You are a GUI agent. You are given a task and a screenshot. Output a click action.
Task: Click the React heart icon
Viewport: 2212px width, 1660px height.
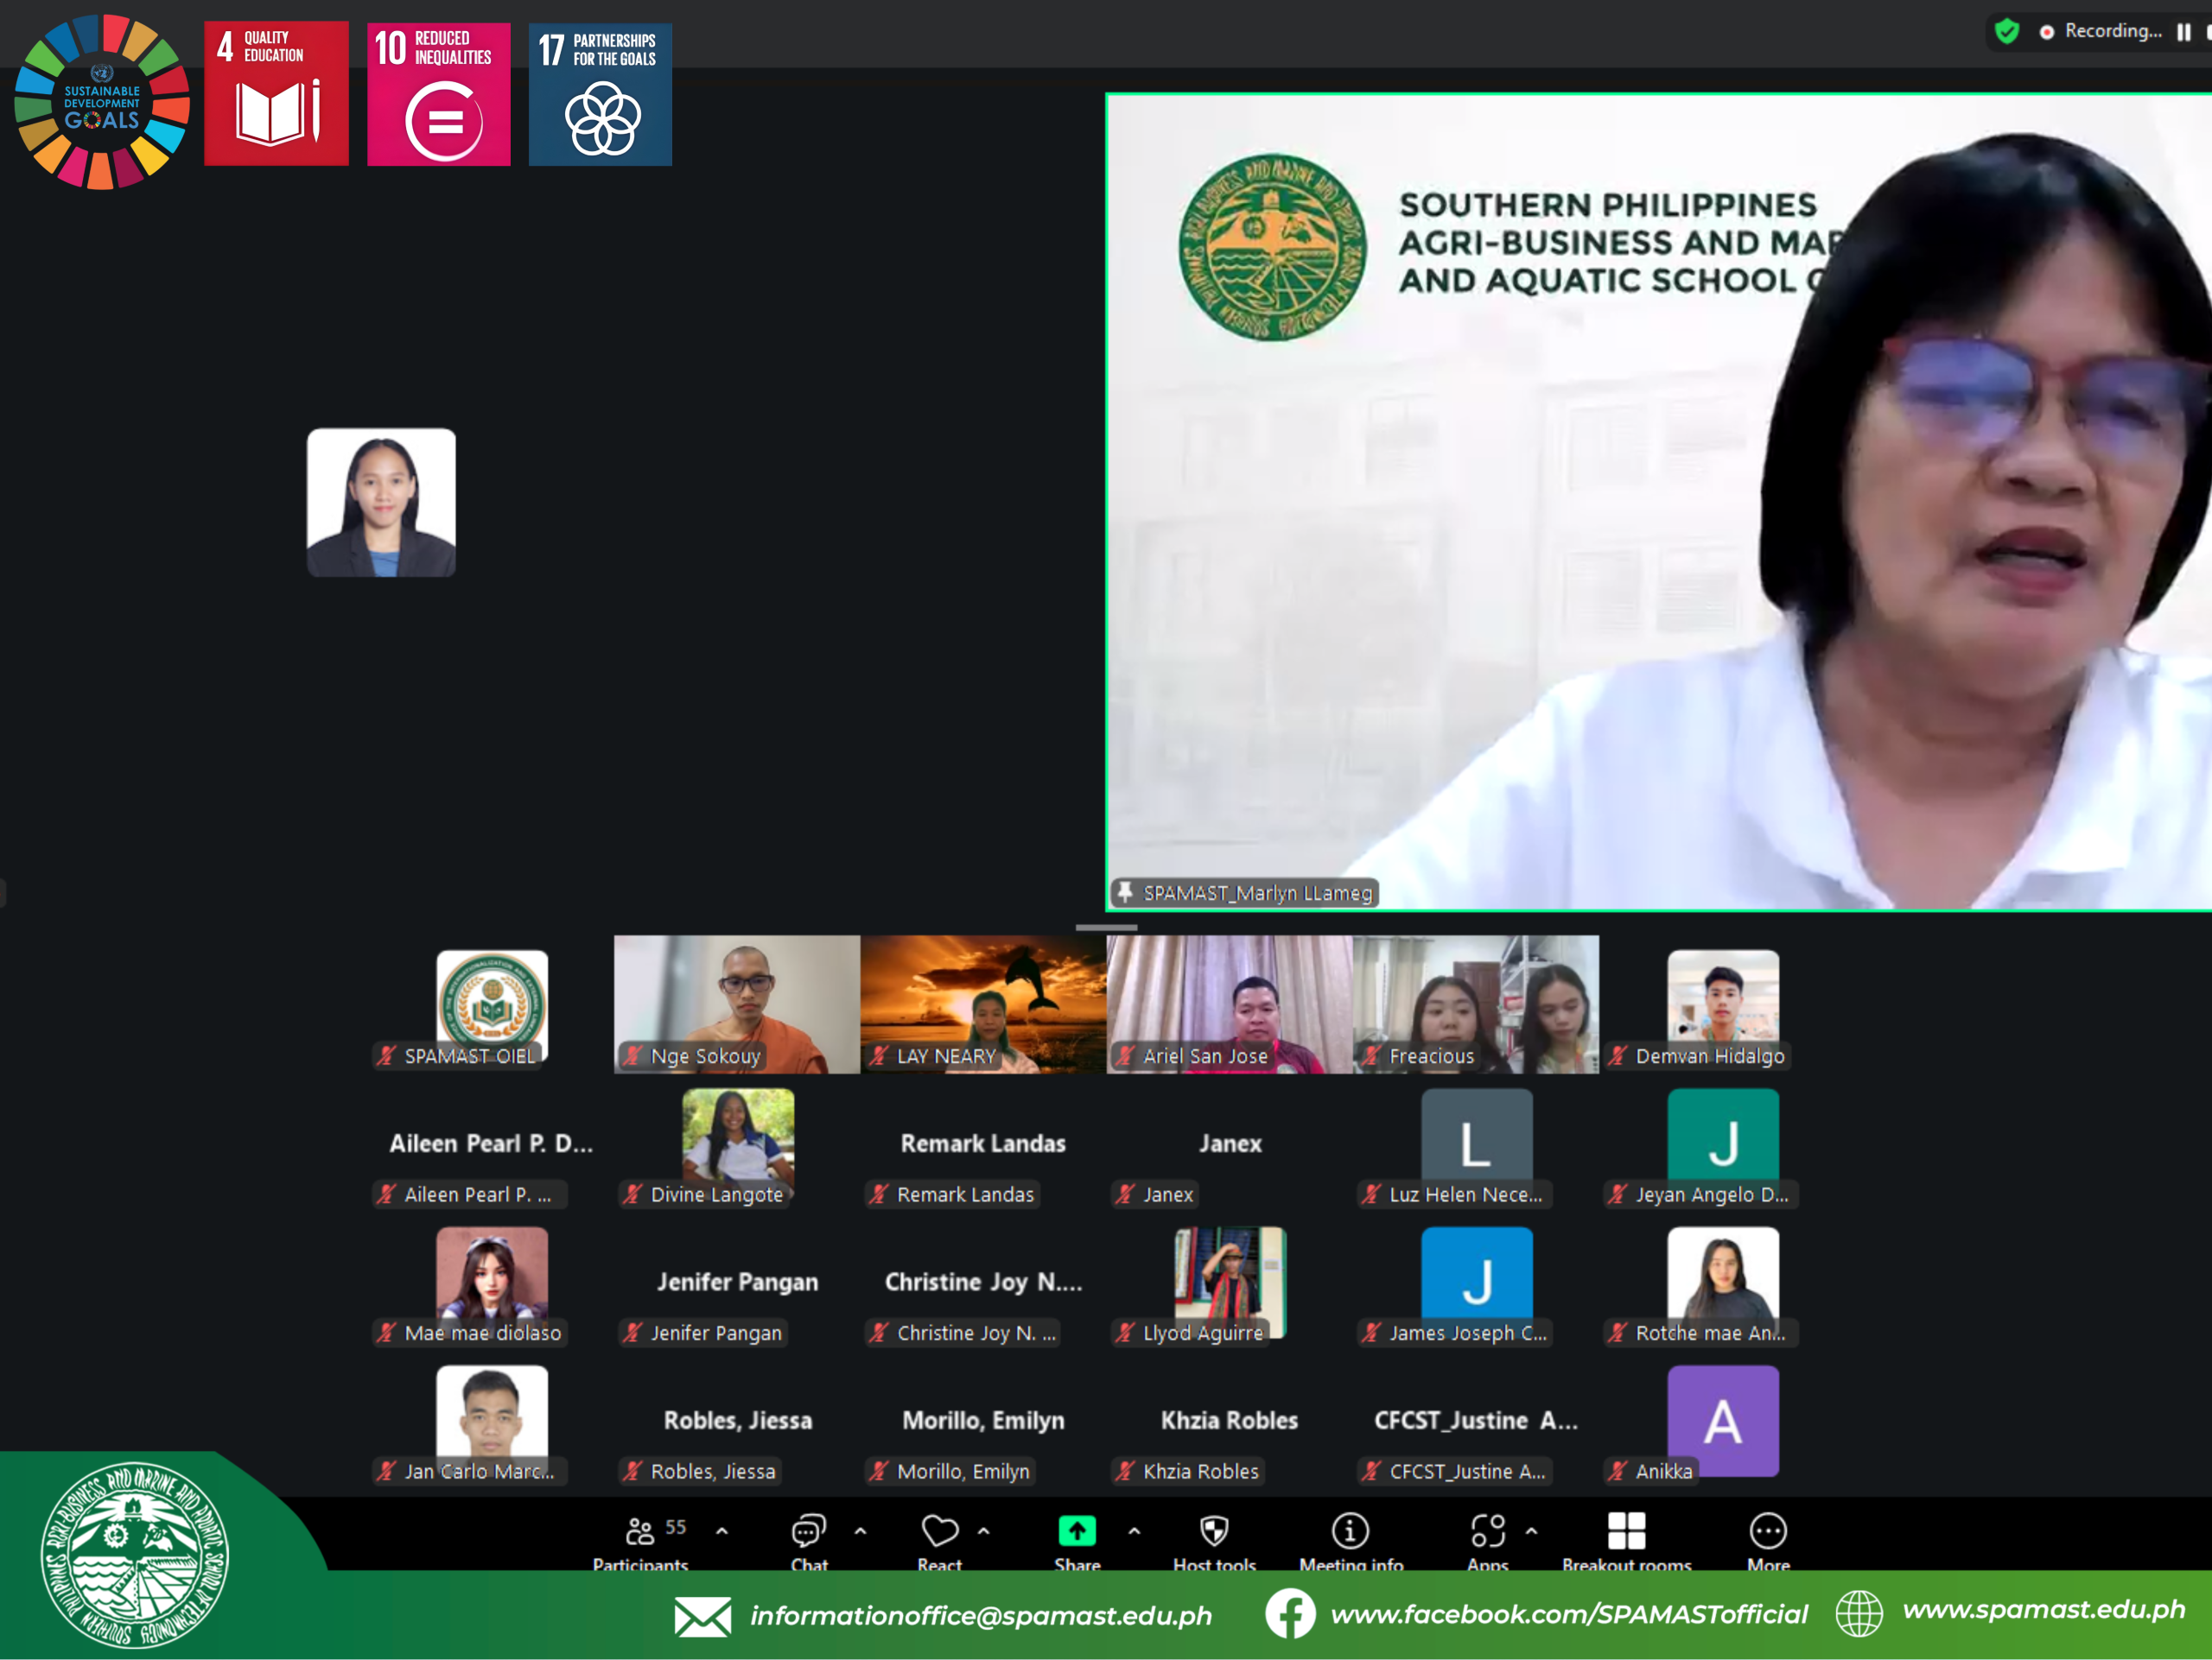(x=939, y=1530)
